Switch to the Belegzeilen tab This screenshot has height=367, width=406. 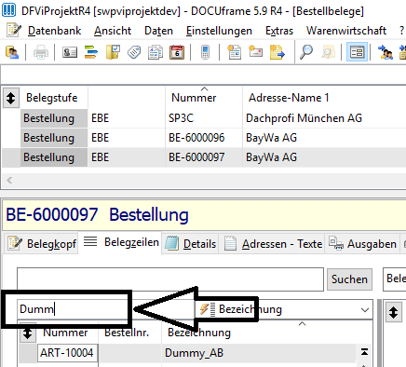121,242
